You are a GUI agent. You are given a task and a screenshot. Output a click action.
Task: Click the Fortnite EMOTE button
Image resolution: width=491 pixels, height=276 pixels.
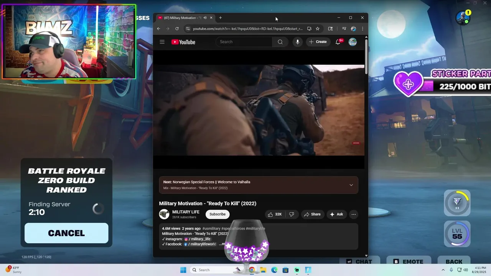coord(408,261)
